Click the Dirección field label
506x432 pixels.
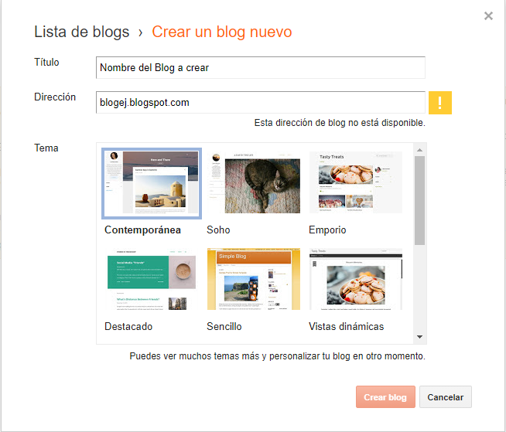(x=55, y=97)
